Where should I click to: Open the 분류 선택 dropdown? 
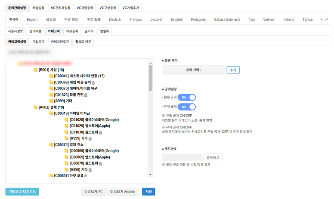click(194, 70)
